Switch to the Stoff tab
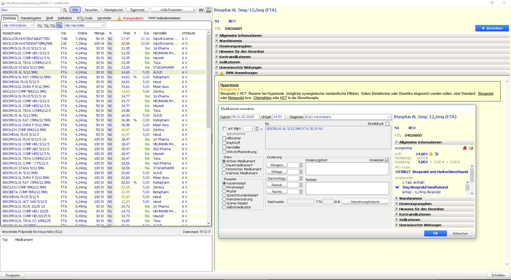This screenshot has width=511, height=280. tap(50, 18)
